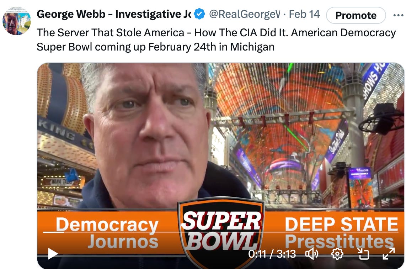
Task: Click the Democracy Journos caption in video
Action: coord(107,232)
